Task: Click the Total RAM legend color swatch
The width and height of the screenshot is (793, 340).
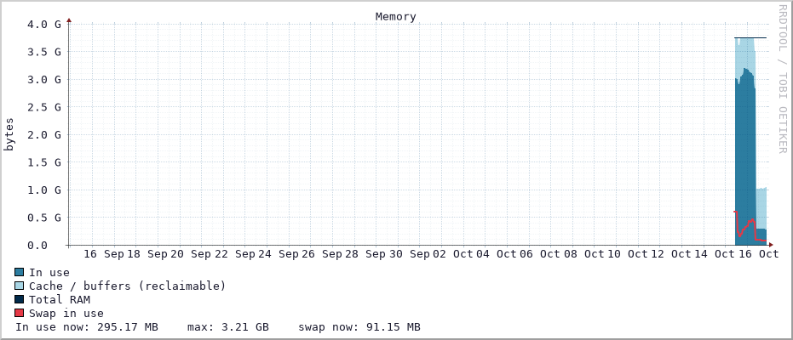Action: pyautogui.click(x=20, y=300)
